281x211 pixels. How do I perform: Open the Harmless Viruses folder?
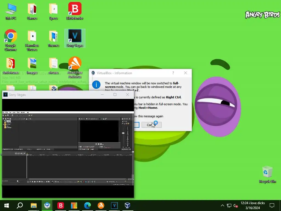[x=32, y=41]
